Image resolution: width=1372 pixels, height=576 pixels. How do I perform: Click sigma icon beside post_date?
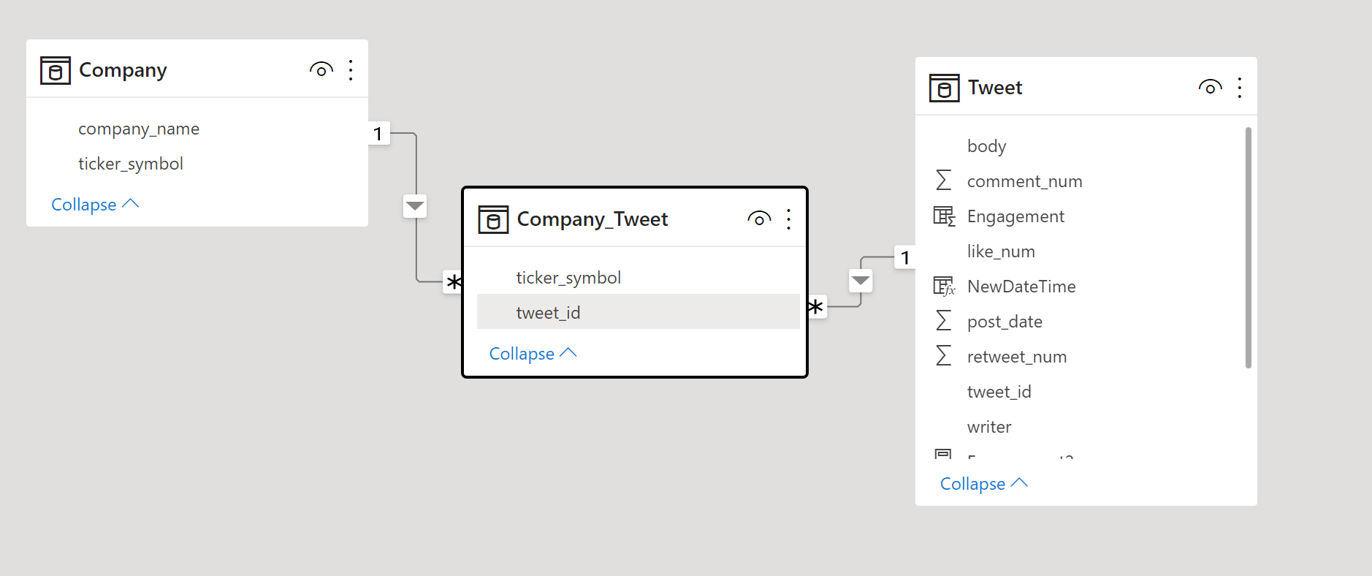[944, 320]
